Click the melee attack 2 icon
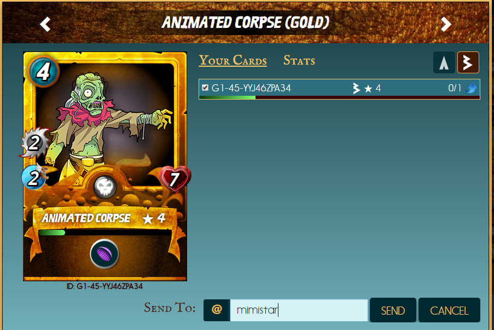 34,143
